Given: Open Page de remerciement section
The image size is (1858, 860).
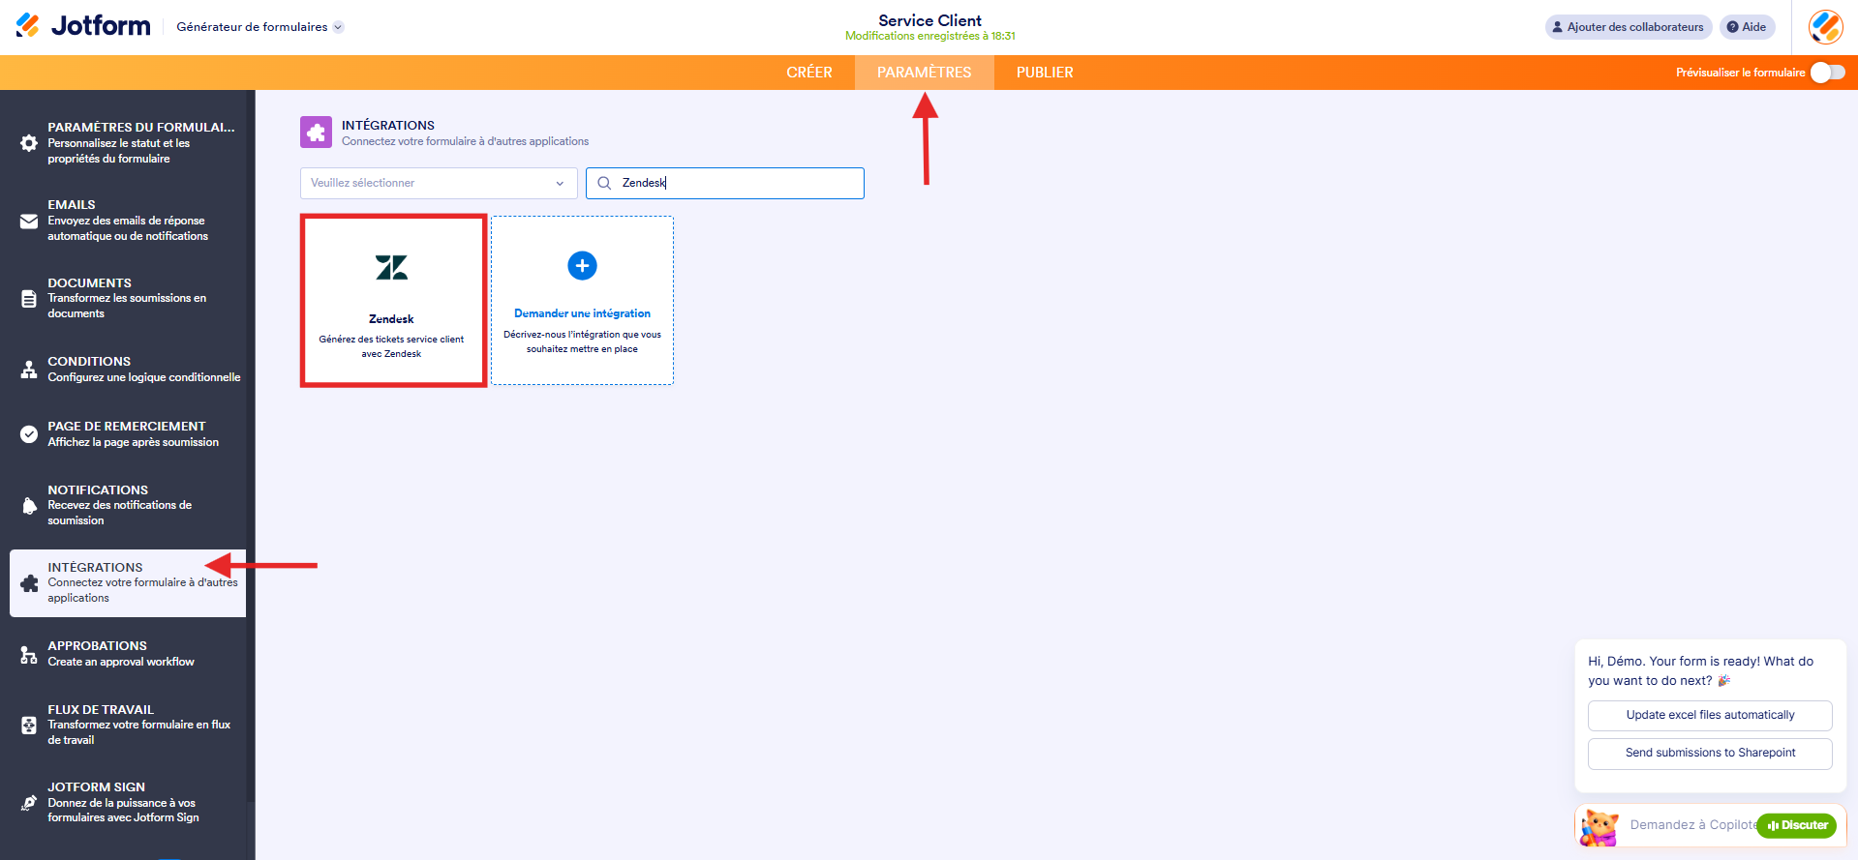Looking at the screenshot, I should coord(128,433).
